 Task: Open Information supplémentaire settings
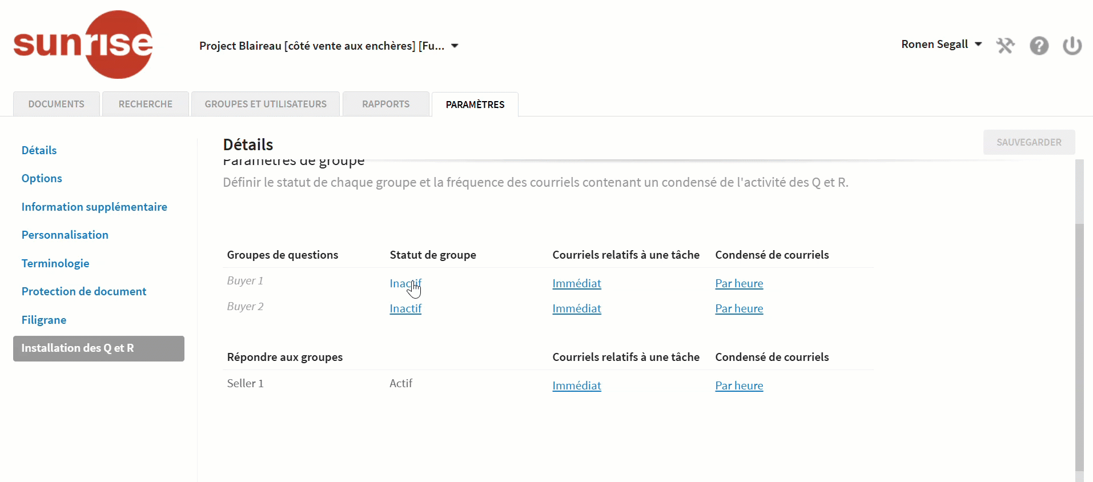pyautogui.click(x=94, y=207)
